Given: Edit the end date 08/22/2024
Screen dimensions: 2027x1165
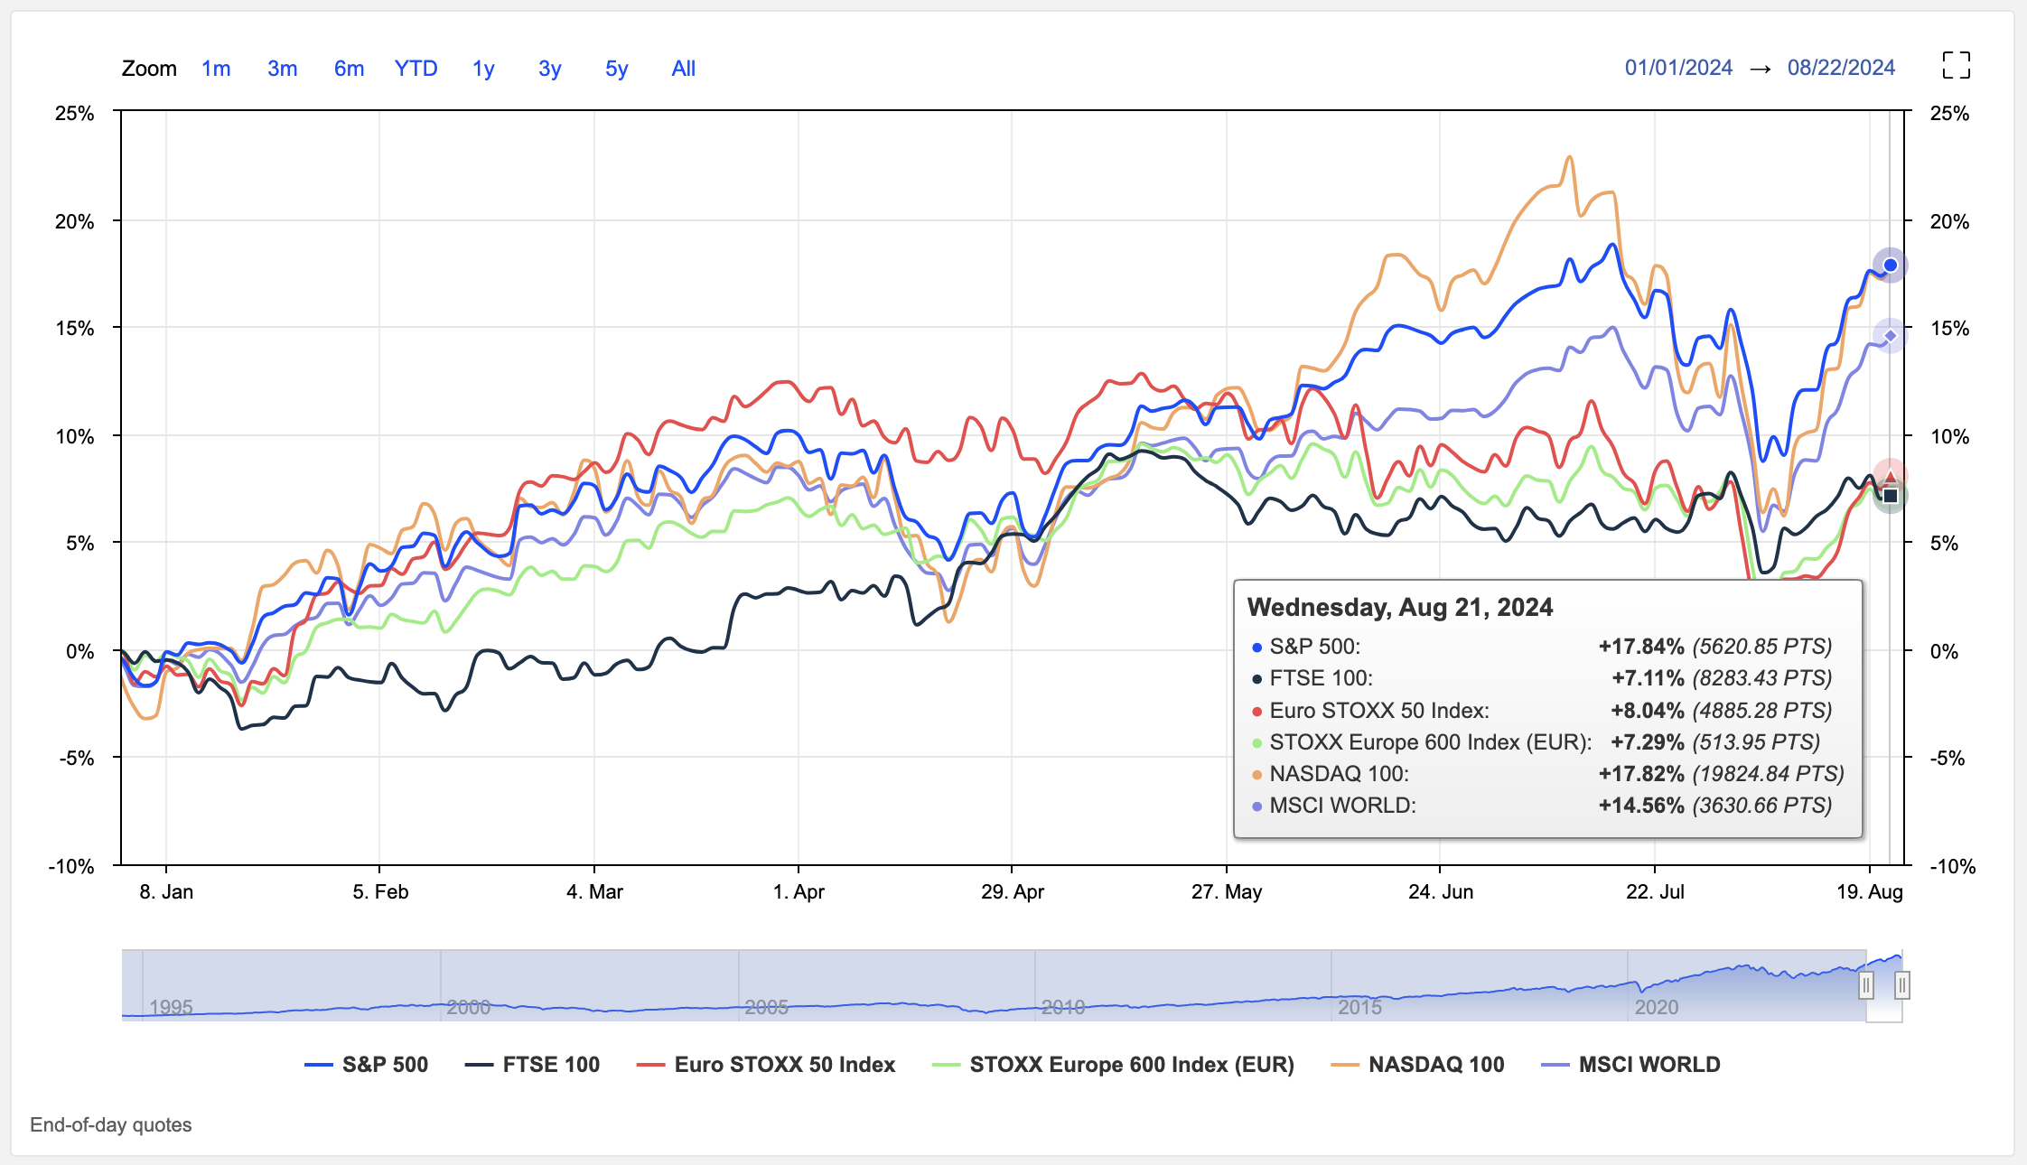Looking at the screenshot, I should click(x=1841, y=68).
